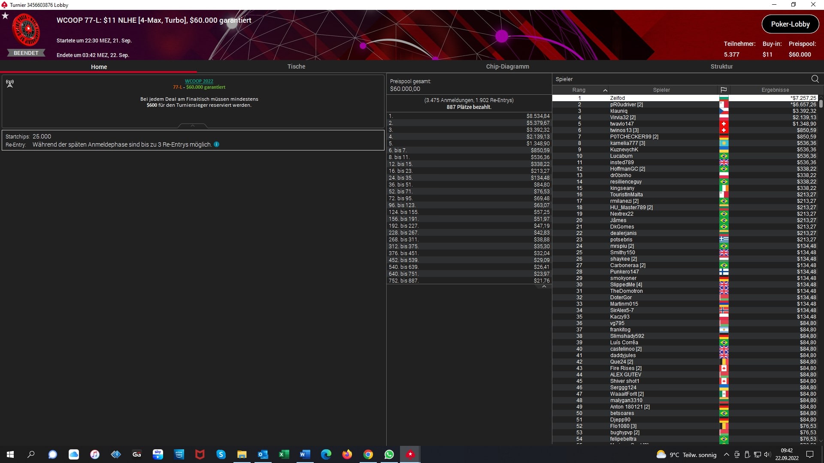The height and width of the screenshot is (463, 824).
Task: Open Word from the taskbar
Action: [x=305, y=454]
